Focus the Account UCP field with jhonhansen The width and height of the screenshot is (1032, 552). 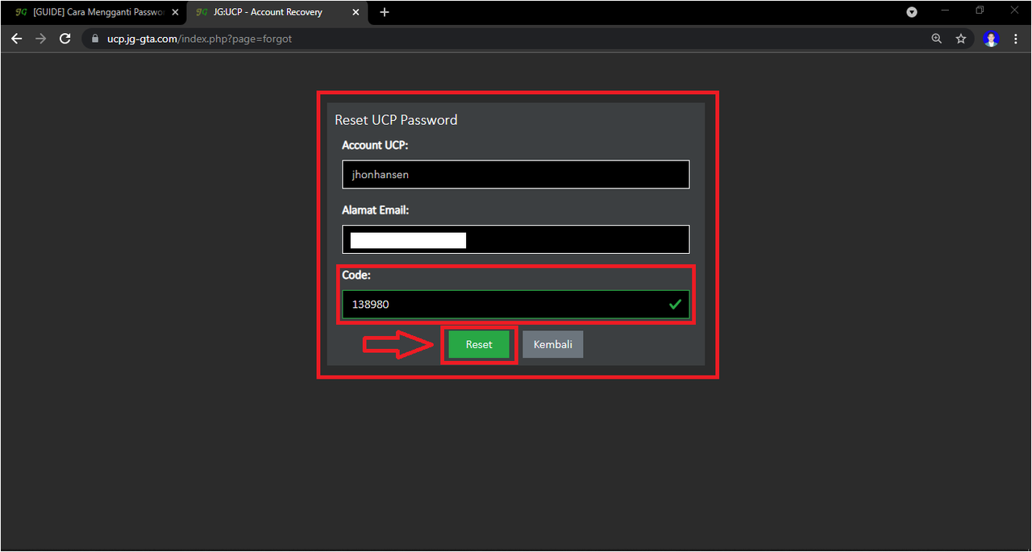(x=516, y=174)
